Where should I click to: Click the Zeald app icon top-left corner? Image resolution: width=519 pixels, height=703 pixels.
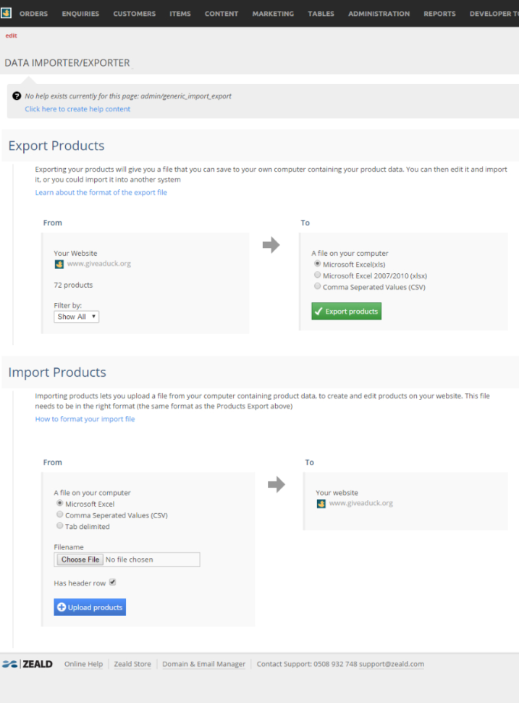click(x=7, y=12)
